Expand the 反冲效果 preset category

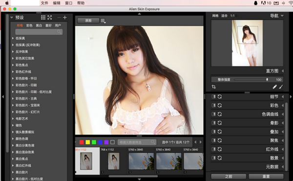coord(13,51)
